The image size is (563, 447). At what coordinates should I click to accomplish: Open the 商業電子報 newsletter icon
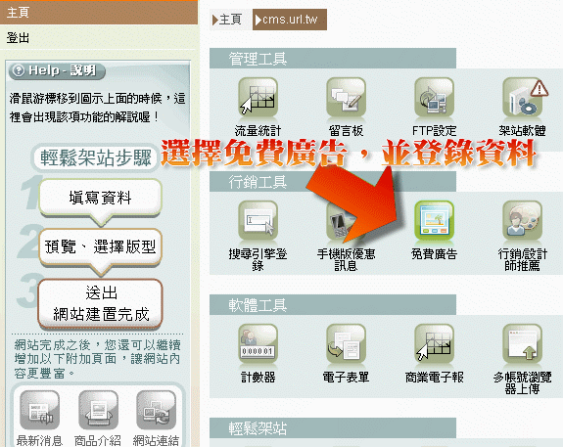pos(434,343)
